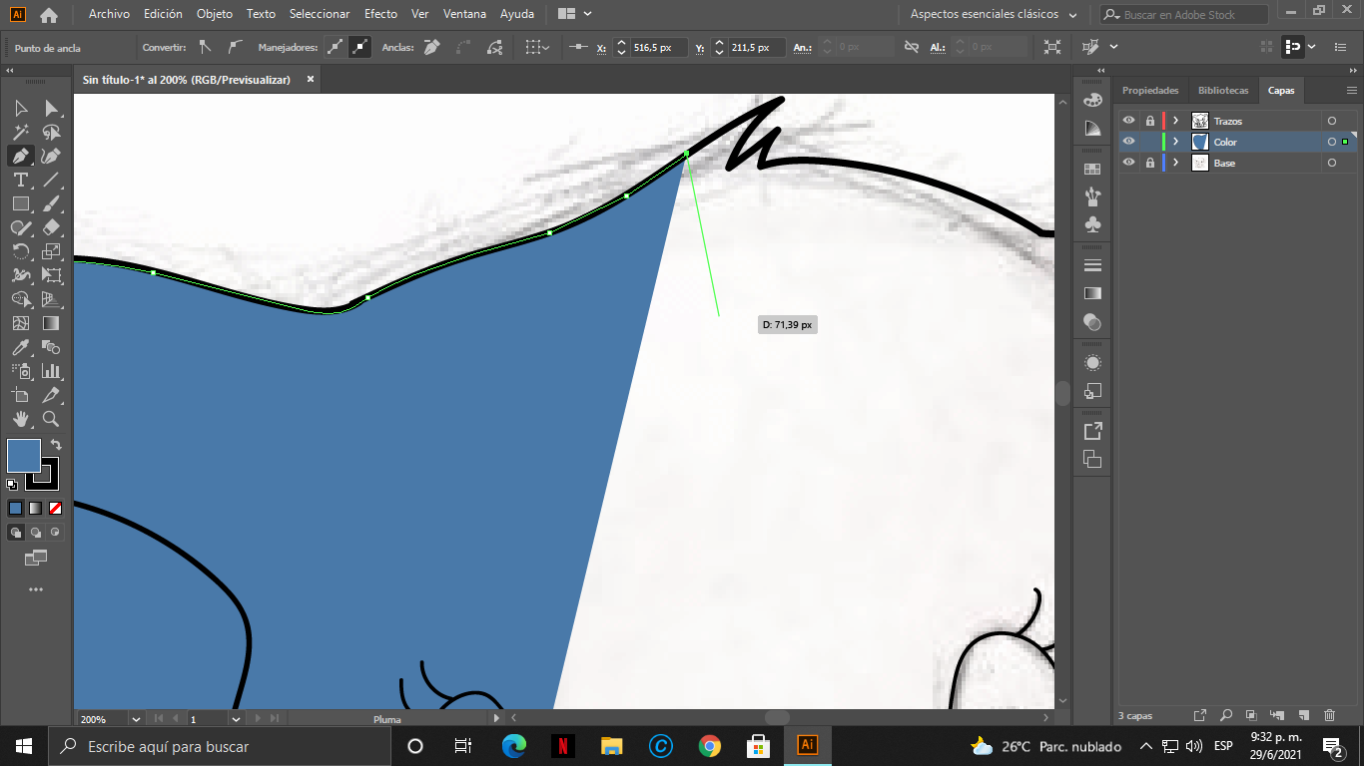Select the Type tool

tap(21, 180)
